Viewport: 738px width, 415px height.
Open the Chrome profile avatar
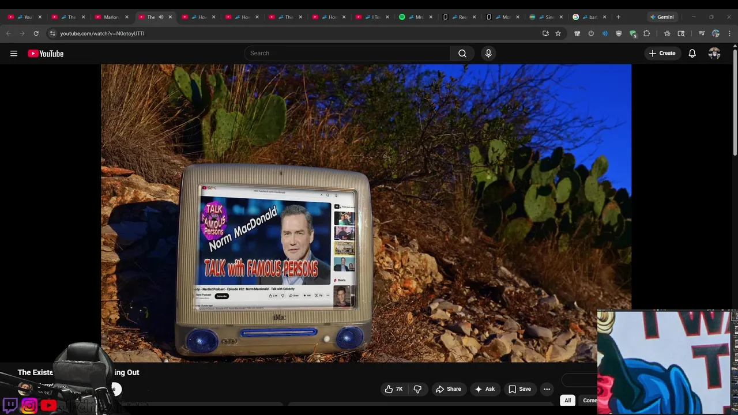pyautogui.click(x=716, y=33)
